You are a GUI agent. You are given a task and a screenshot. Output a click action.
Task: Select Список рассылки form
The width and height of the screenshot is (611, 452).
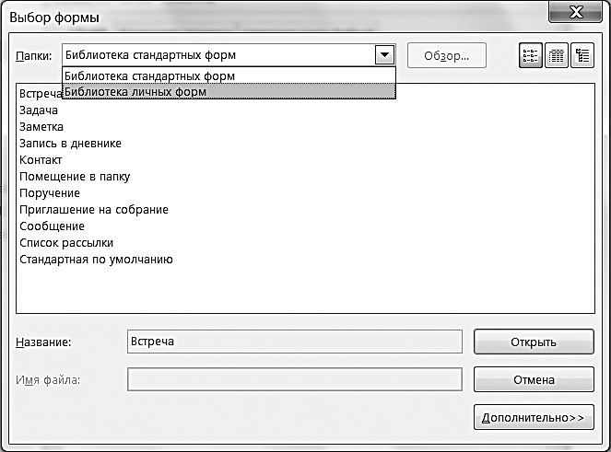coord(66,243)
